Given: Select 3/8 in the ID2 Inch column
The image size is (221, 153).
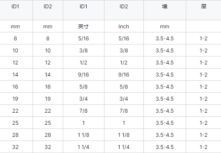Looking at the screenshot, I should pos(124,50).
